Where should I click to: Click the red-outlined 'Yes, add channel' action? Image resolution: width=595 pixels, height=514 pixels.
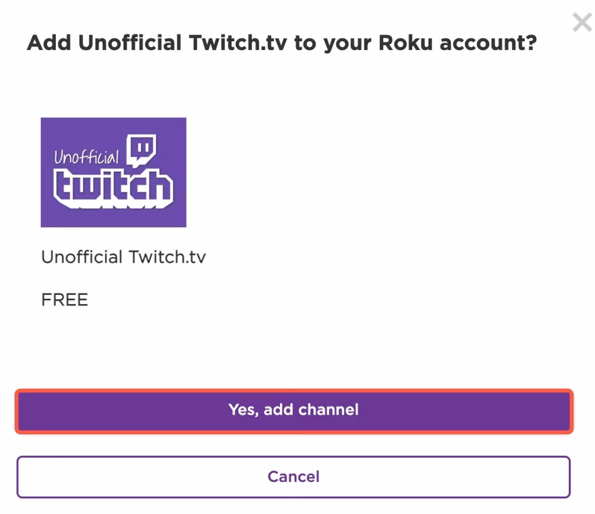point(293,410)
